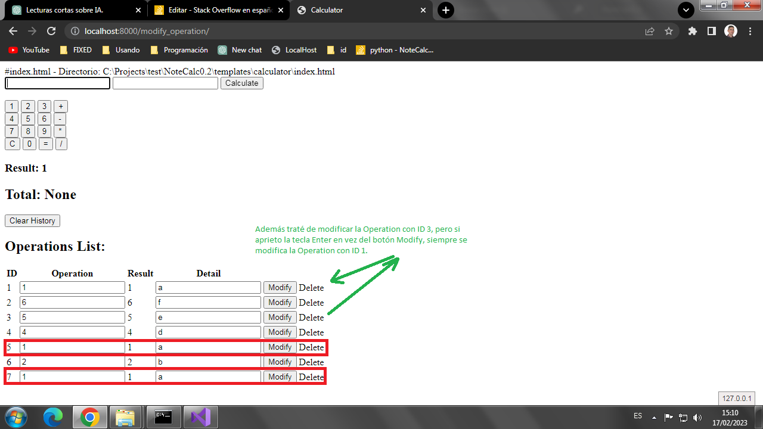Close the Lecturas cortas tab
Screen dimensions: 763x429
[138, 10]
